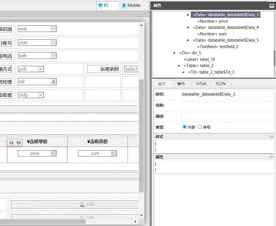Collapse the div_5 tree node

coord(174,53)
